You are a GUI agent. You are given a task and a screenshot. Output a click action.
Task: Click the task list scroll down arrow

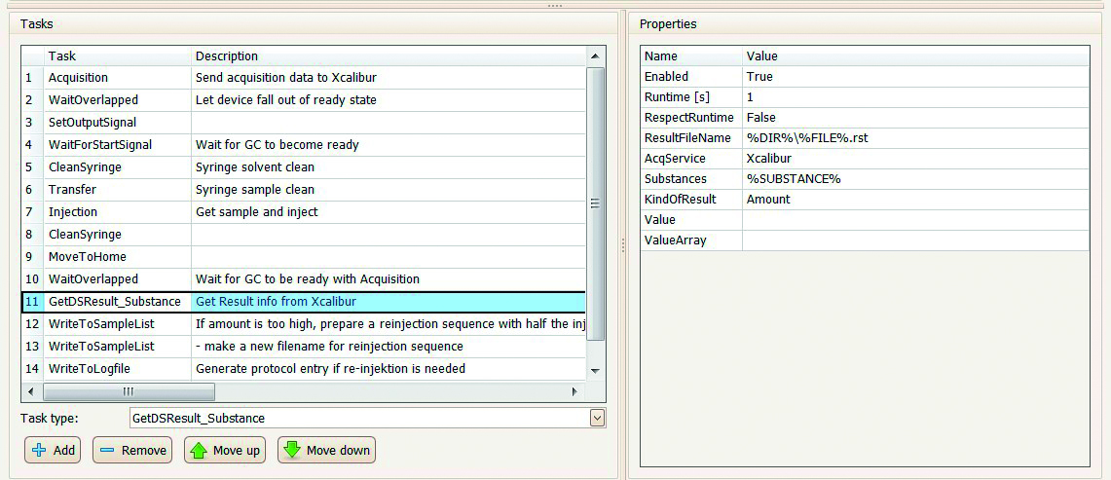pyautogui.click(x=595, y=370)
